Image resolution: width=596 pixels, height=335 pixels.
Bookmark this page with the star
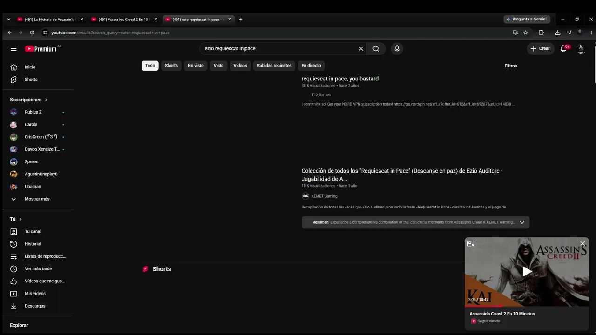coord(525,33)
